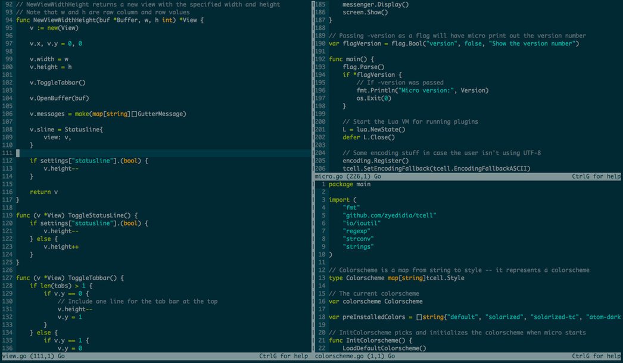Image resolution: width=623 pixels, height=363 pixels.
Task: Click the "github.com/zyedidia/tcell" import
Action: 390,215
